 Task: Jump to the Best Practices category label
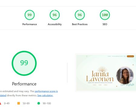80,24
